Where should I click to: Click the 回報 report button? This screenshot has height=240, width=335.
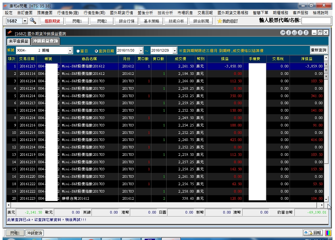[x=313, y=233]
